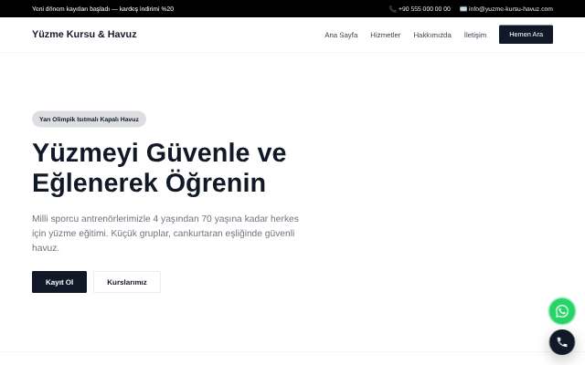Open the Hakkımızda page link

pyautogui.click(x=432, y=35)
